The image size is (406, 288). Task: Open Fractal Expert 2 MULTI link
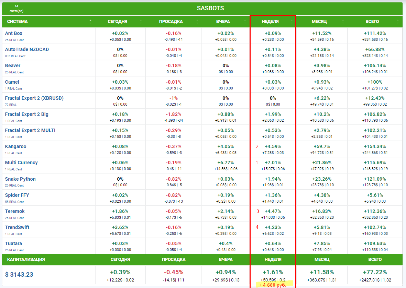pos(30,130)
